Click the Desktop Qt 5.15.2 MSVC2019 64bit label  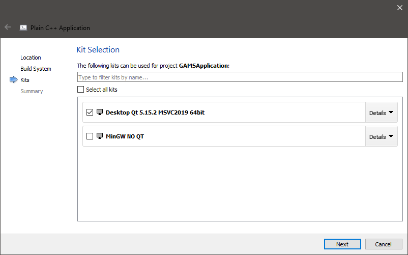point(155,112)
